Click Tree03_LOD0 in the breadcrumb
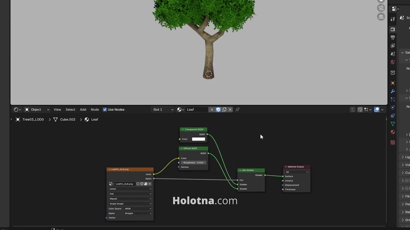The width and height of the screenshot is (410, 230). tap(33, 119)
